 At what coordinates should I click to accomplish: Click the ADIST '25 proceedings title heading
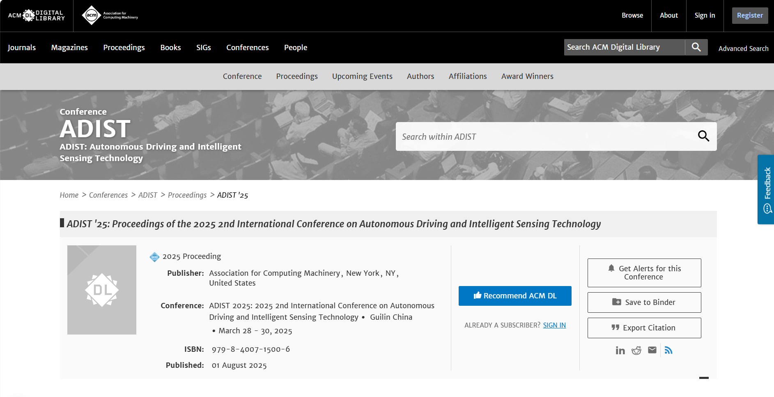[334, 224]
